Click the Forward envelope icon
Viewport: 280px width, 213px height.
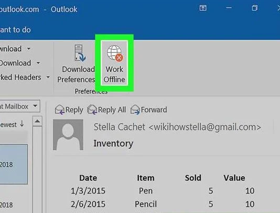tap(135, 109)
